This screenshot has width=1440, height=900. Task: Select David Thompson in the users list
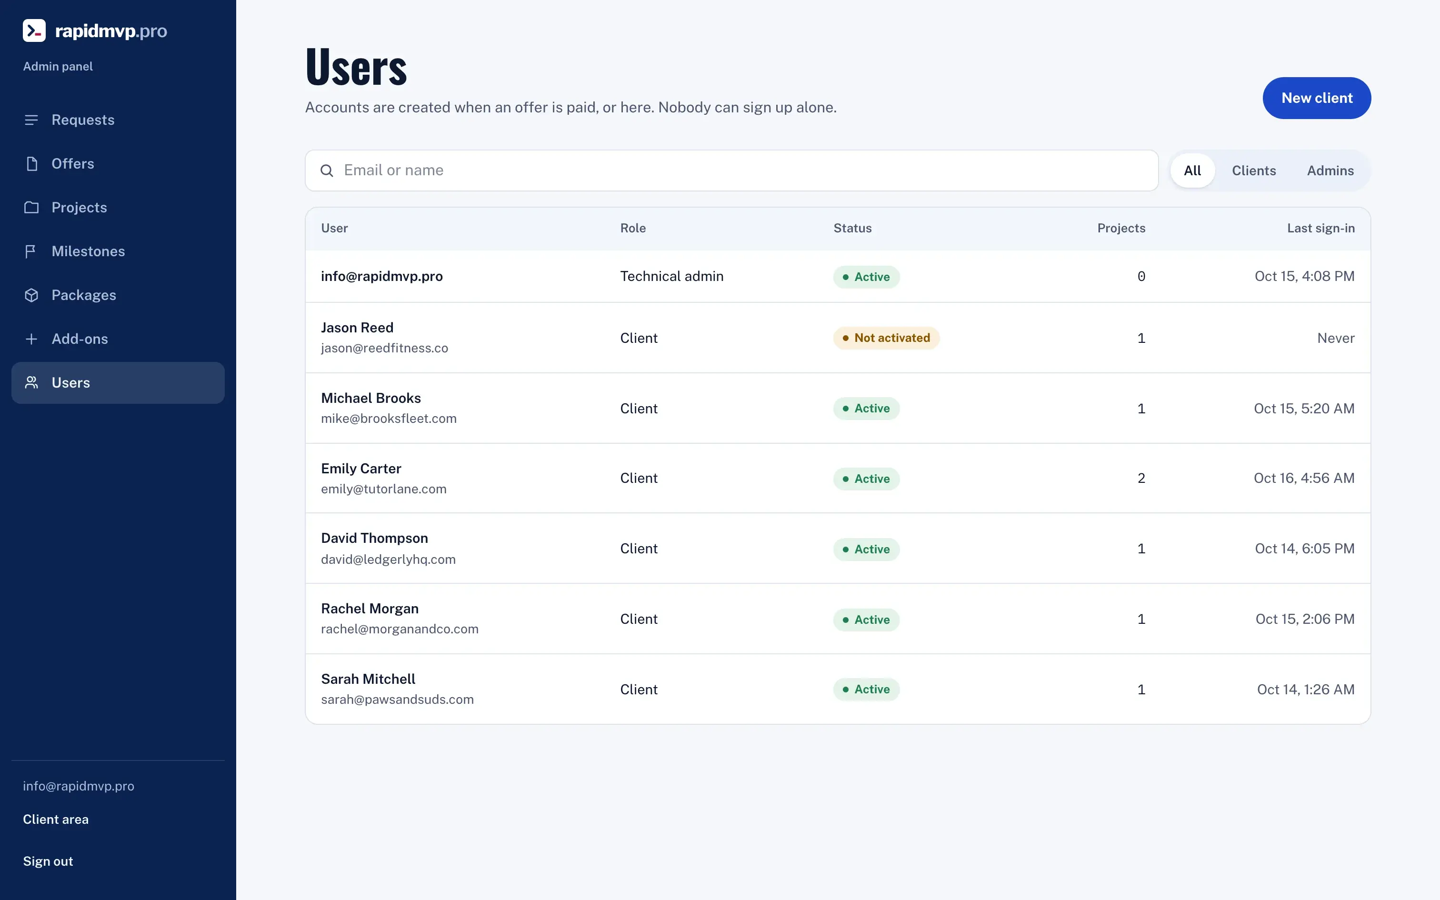[x=838, y=548]
